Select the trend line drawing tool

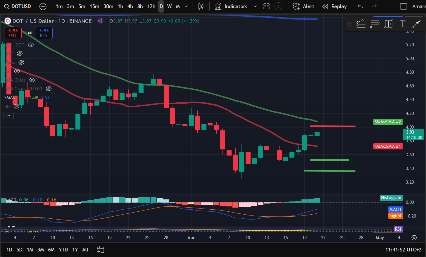click(x=416, y=24)
